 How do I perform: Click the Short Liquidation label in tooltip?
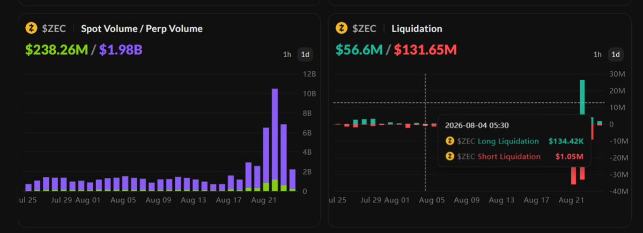[509, 156]
